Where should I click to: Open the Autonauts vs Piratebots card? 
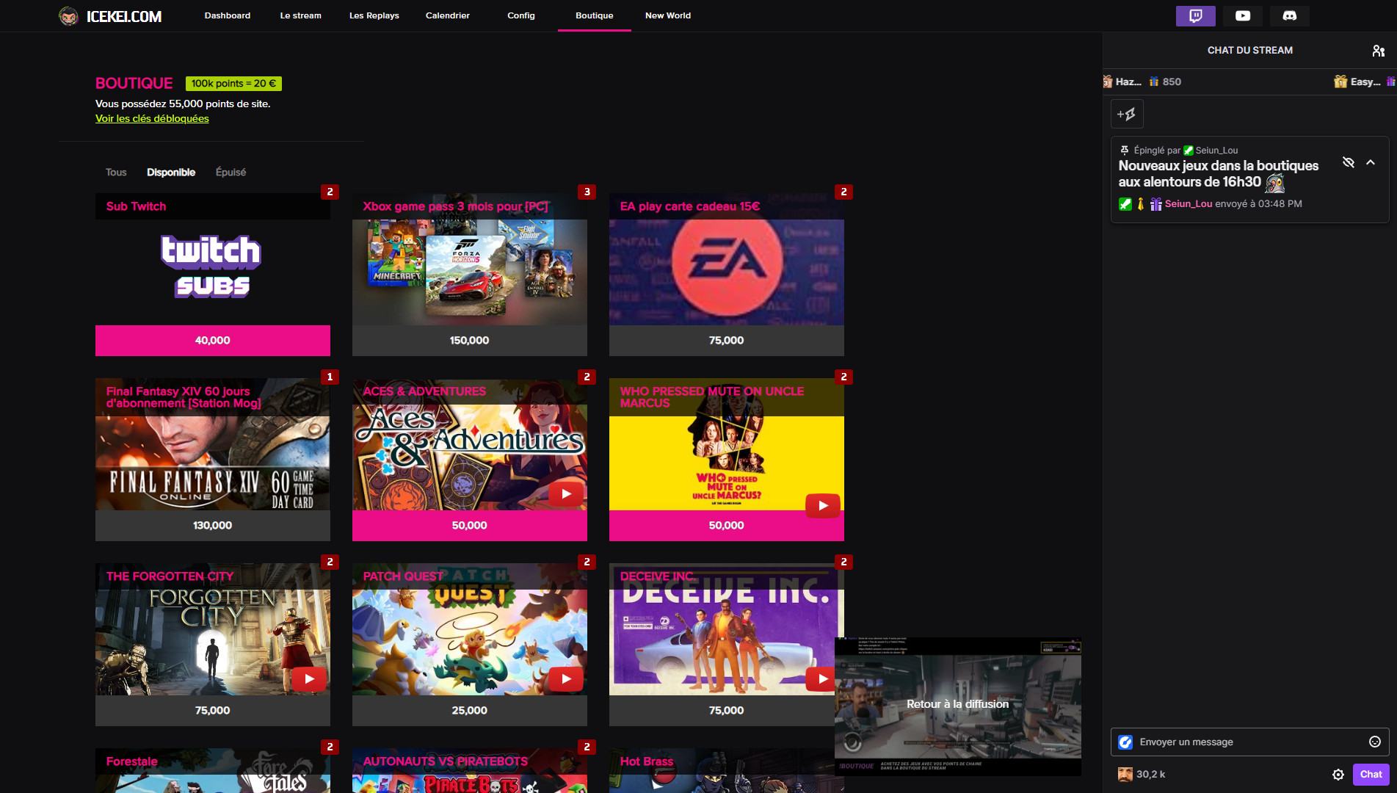[x=470, y=770]
